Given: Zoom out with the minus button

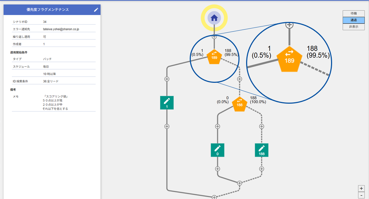Looking at the screenshot, I should click(x=361, y=195).
